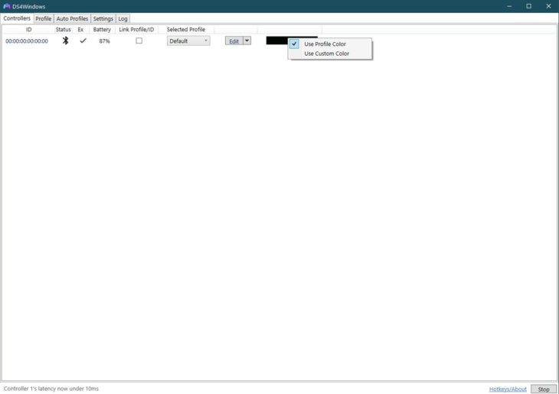The width and height of the screenshot is (559, 394).
Task: Click the Ex checkmark icon
Action: tap(83, 41)
